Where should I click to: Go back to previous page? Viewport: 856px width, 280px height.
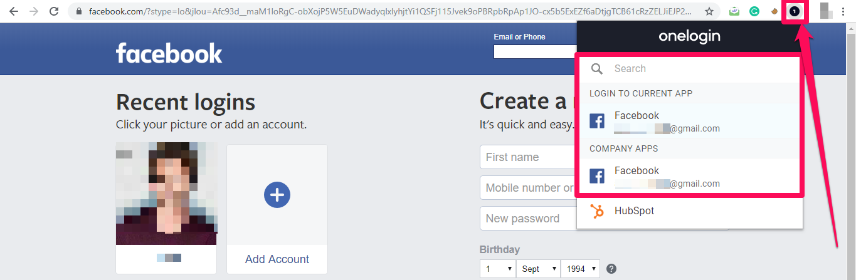[x=14, y=11]
